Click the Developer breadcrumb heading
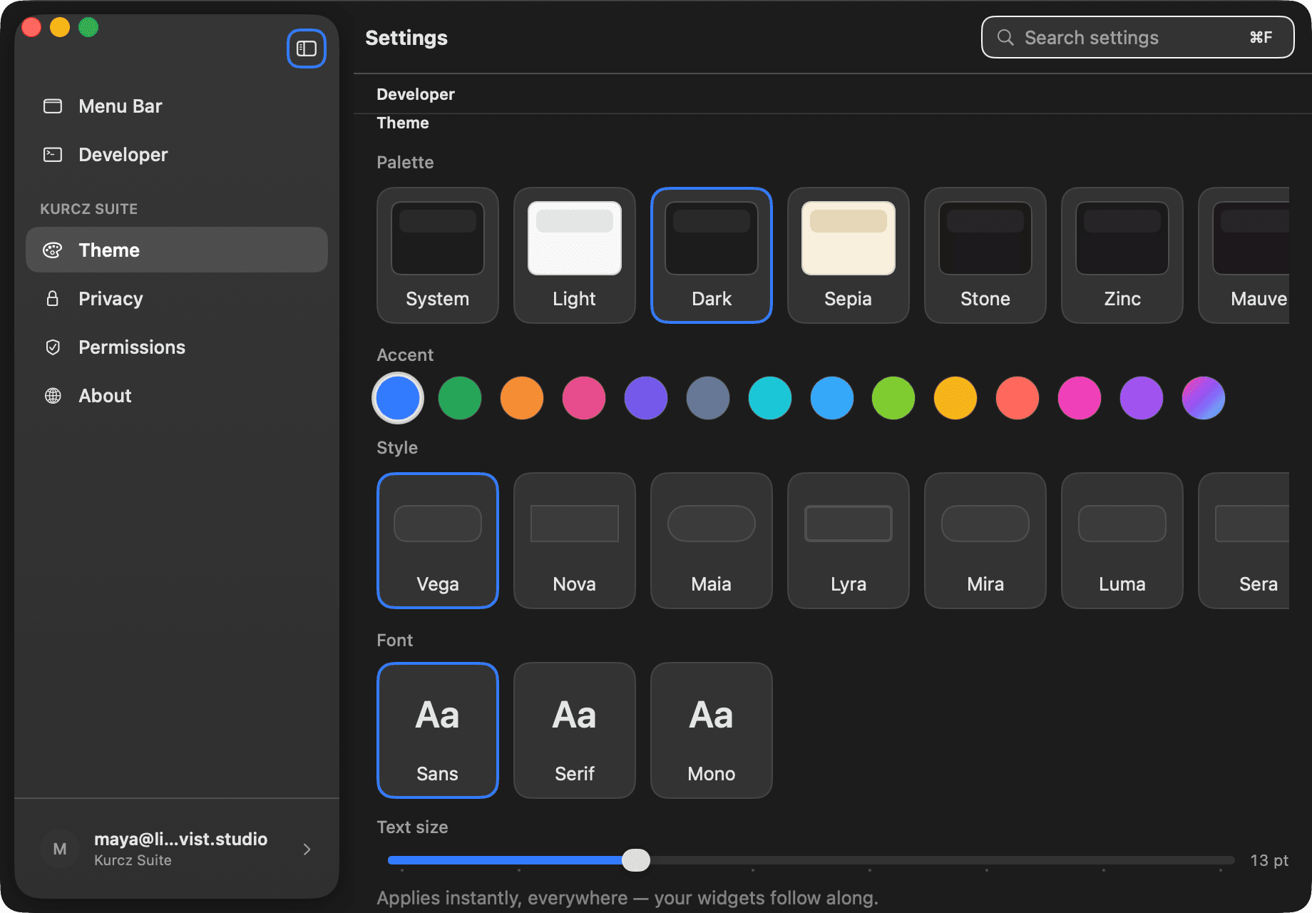 tap(416, 94)
